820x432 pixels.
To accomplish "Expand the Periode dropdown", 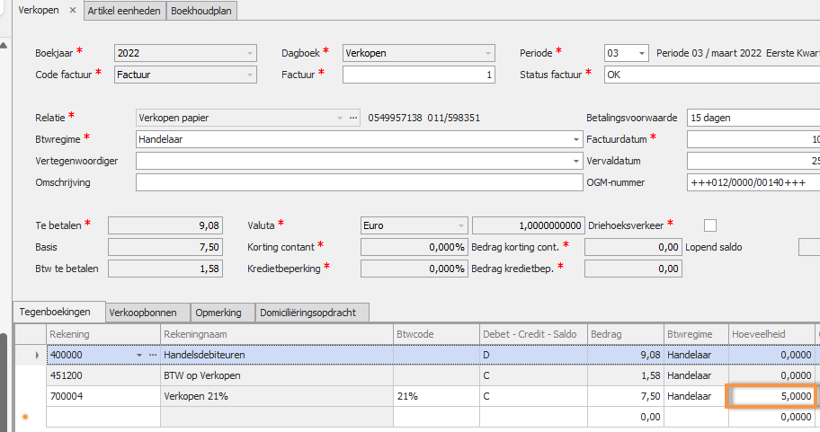I will (640, 53).
